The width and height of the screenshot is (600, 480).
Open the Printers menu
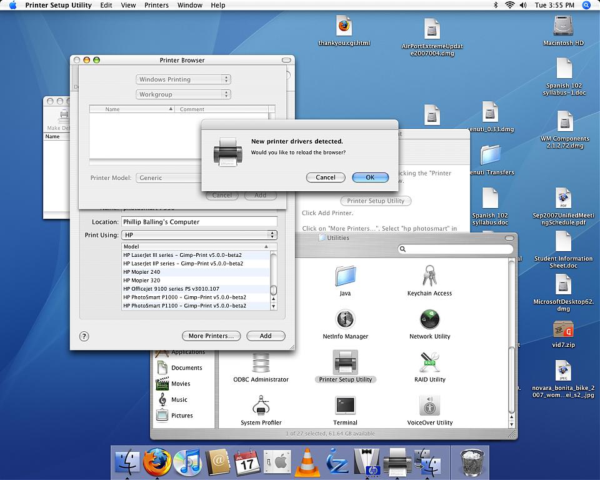[x=156, y=5]
